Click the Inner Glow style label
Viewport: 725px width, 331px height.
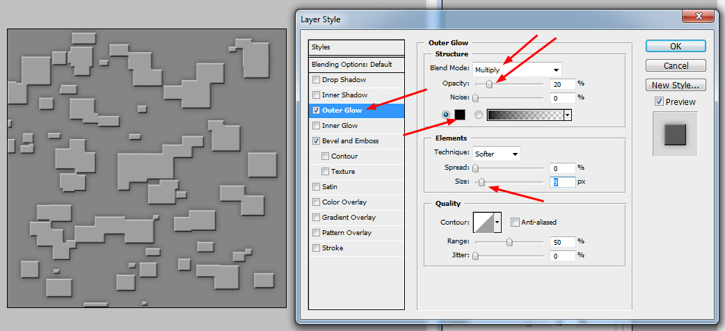(x=340, y=125)
